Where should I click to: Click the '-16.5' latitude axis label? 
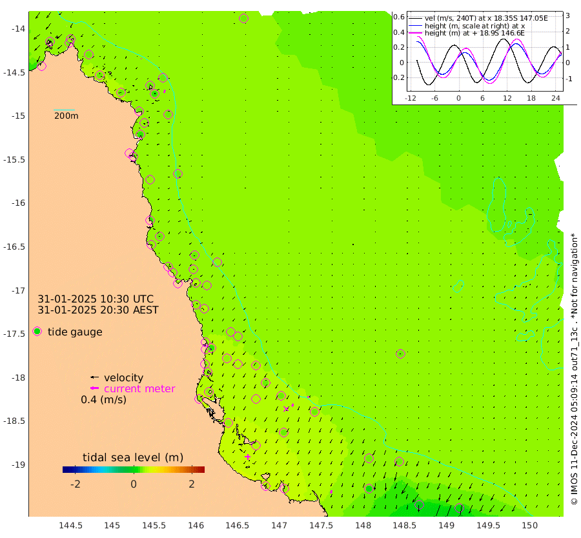(x=14, y=246)
